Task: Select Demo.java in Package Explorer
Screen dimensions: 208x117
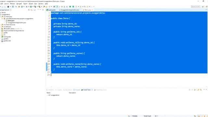Action: tap(11, 20)
